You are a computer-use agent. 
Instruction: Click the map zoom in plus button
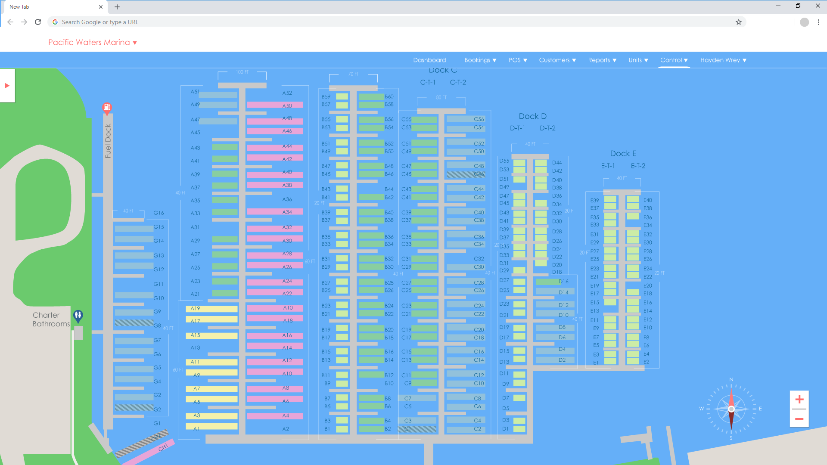(x=799, y=400)
